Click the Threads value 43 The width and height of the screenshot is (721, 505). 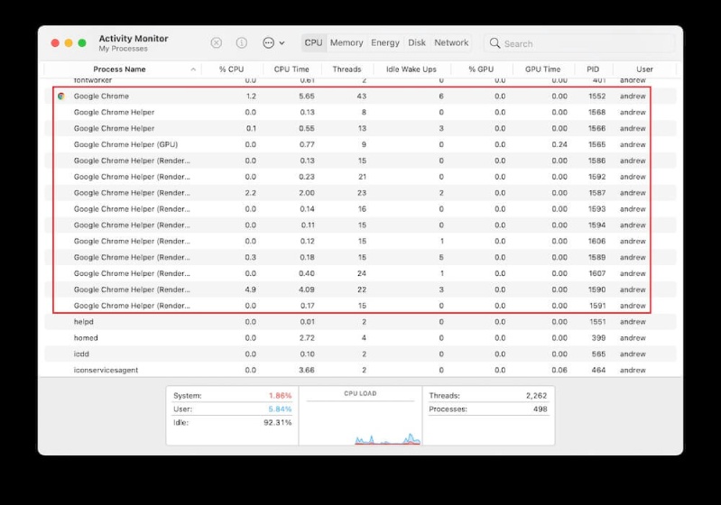click(x=362, y=96)
